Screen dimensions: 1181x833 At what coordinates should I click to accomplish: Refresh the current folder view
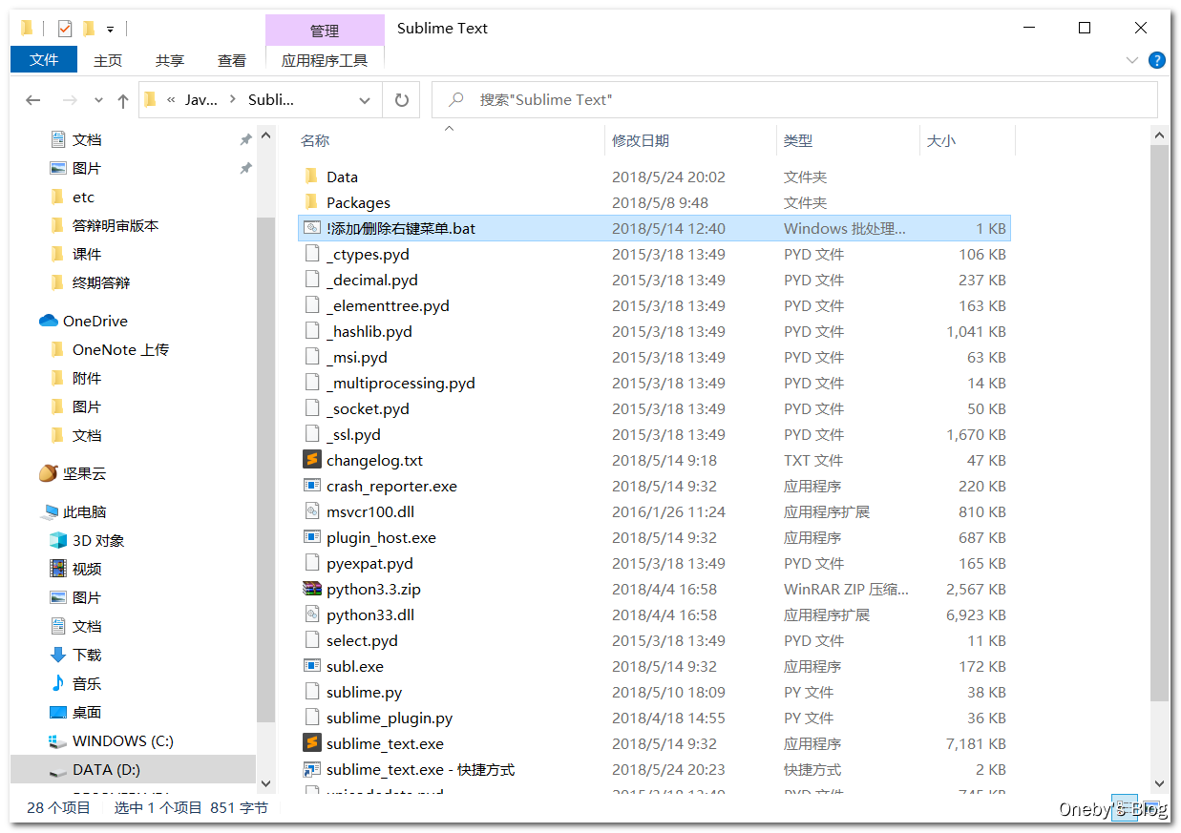coord(402,99)
